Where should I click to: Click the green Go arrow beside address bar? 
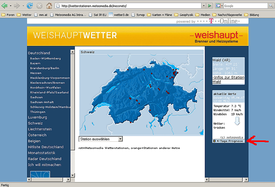tap(210, 6)
